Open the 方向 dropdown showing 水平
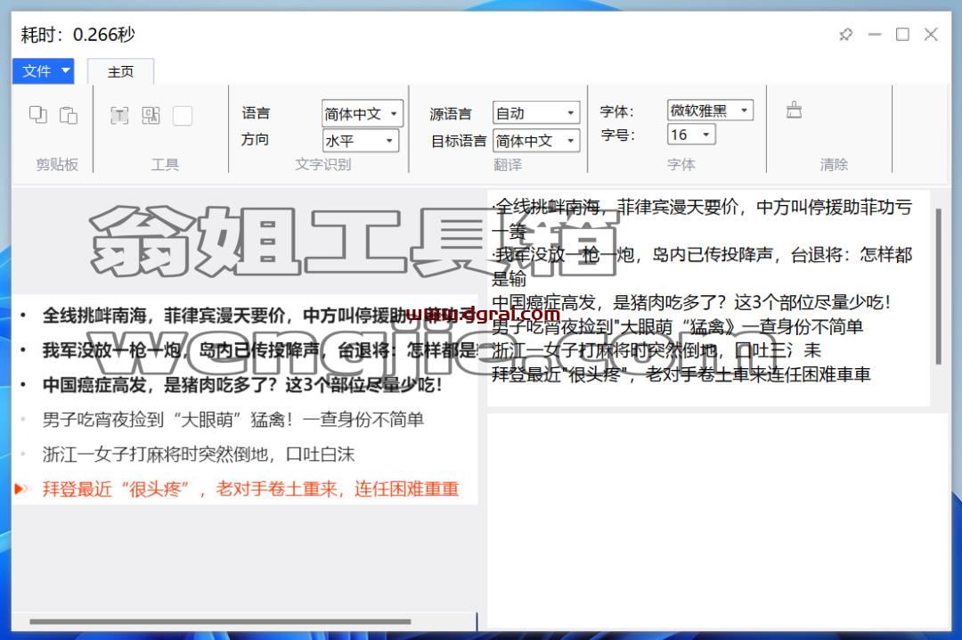 coord(360,141)
